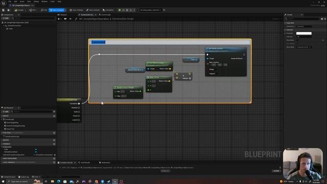Collapse the Graph Node section

click(285, 23)
